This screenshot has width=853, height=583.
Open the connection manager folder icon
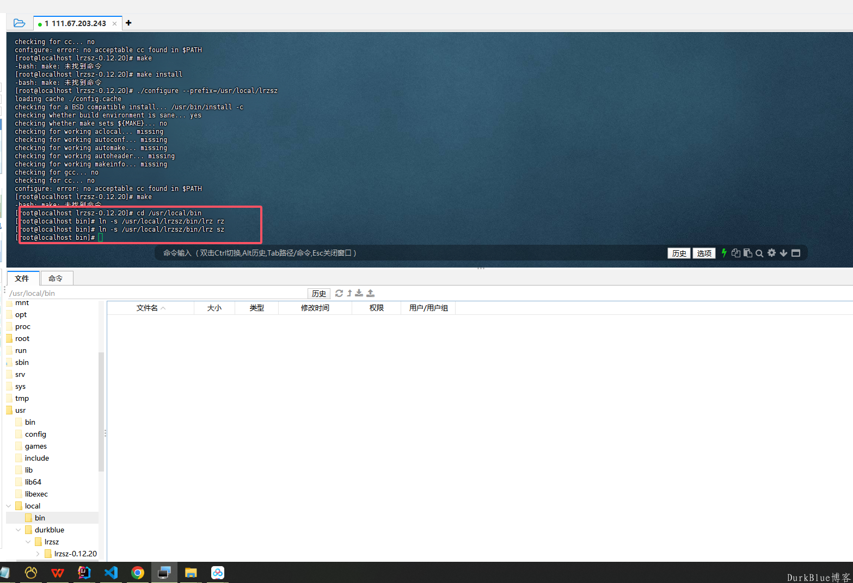pyautogui.click(x=19, y=23)
